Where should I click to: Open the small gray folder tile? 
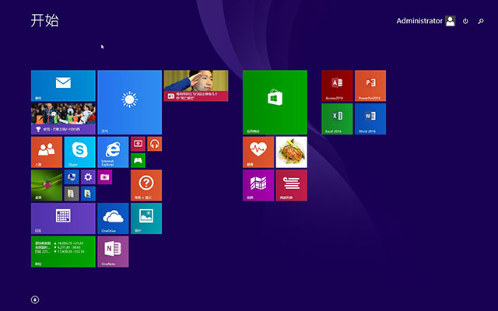pos(72,194)
